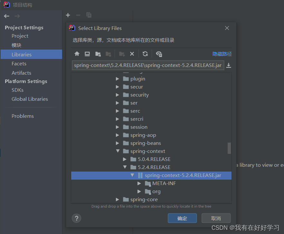Expand the spring-beans folder

coord(117,143)
